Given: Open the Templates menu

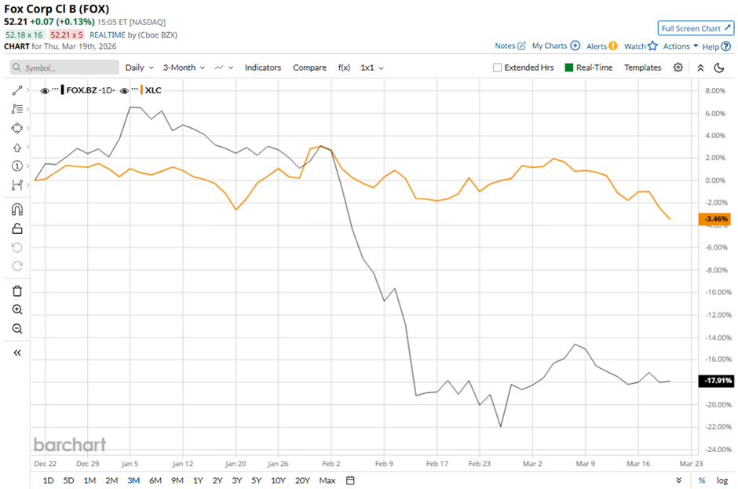Looking at the screenshot, I should pos(642,68).
